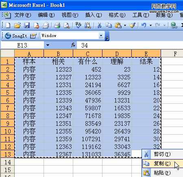
Task: Click cell with value 47936
Action: click(88, 100)
